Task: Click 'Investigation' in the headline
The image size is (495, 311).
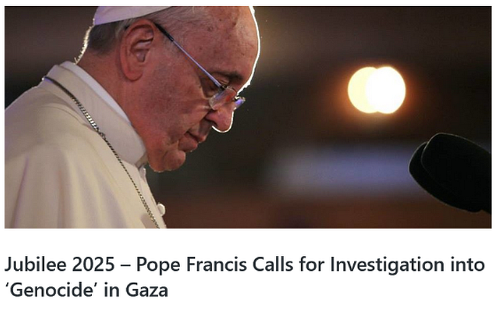Action: (387, 264)
